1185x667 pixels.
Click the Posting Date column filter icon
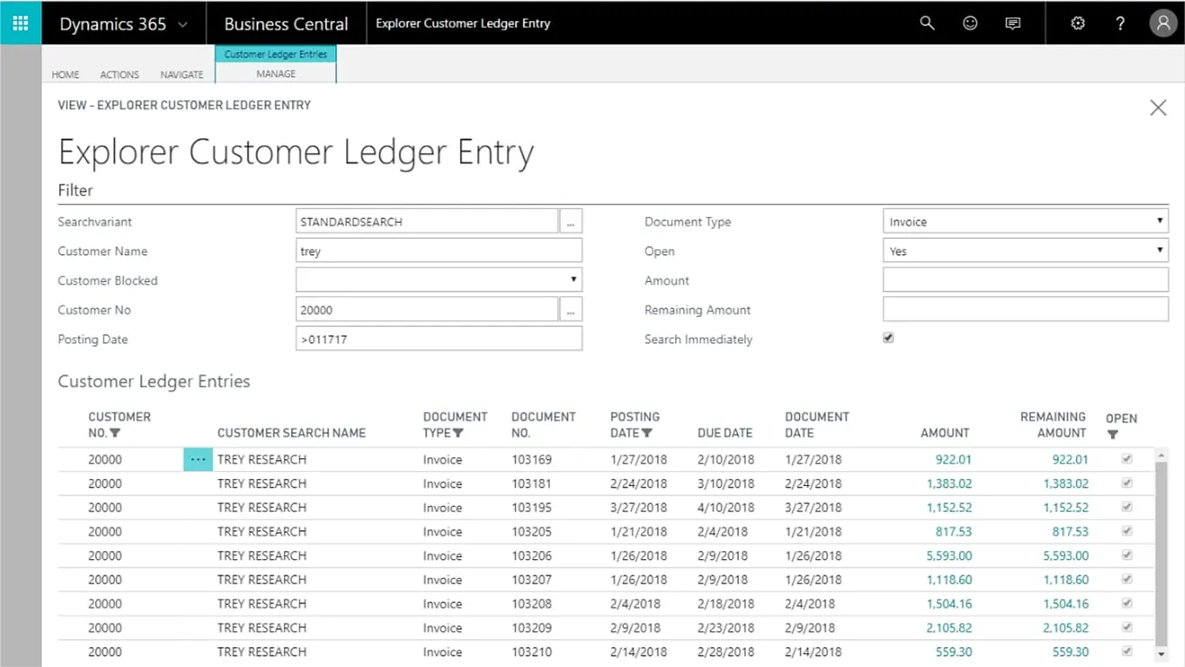pyautogui.click(x=647, y=434)
